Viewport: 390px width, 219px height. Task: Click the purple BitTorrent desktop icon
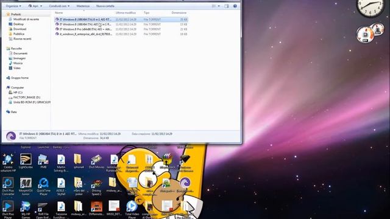pyautogui.click(x=185, y=185)
